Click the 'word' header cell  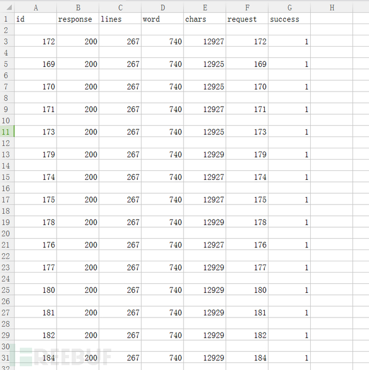[x=163, y=19]
